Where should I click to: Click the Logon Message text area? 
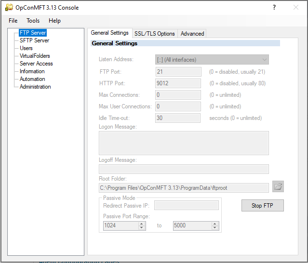point(184,143)
